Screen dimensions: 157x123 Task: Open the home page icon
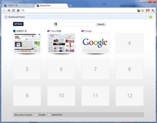click(18, 10)
